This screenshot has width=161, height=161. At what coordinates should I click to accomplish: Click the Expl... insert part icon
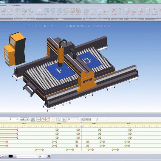click(46, 11)
